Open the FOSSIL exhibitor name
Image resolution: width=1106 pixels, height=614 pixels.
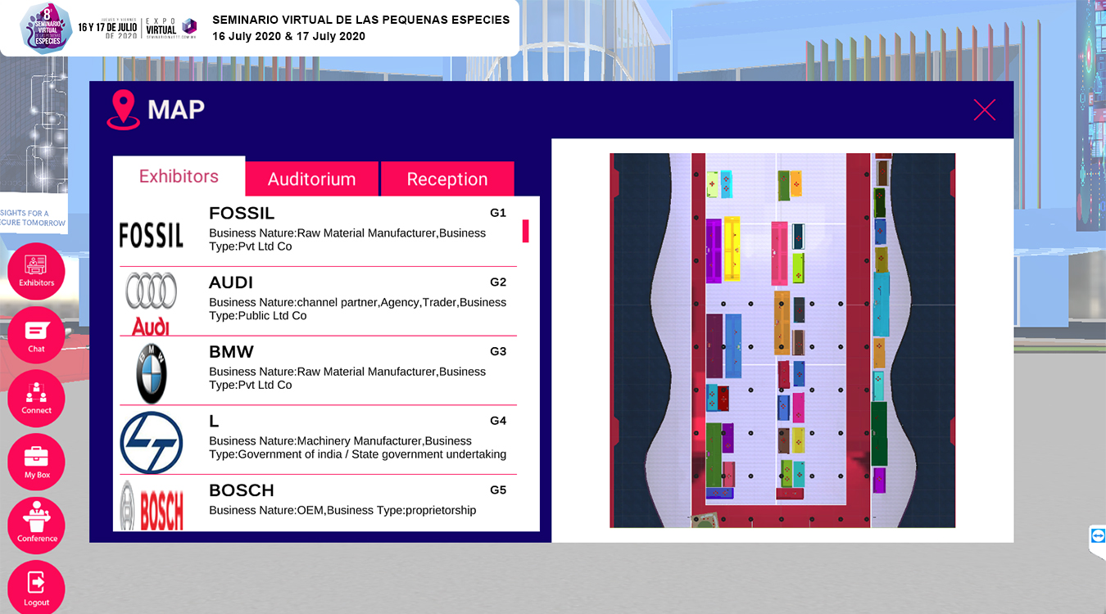pos(242,214)
